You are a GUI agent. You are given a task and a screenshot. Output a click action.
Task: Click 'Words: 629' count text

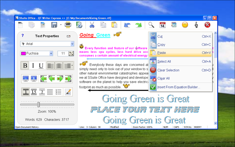34,120
